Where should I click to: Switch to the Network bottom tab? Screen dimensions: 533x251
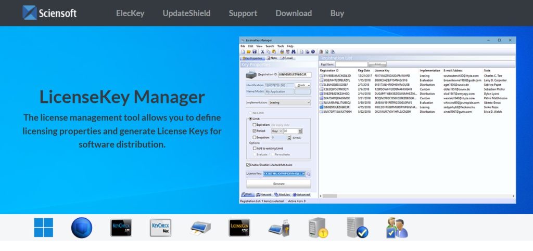point(264,195)
